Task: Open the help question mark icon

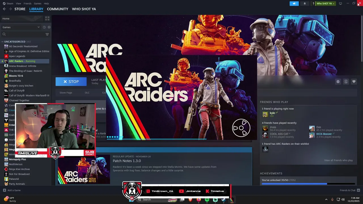Action: (x=313, y=3)
